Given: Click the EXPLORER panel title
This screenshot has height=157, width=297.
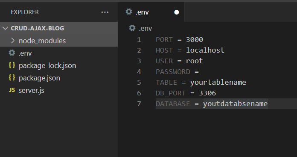Looking at the screenshot, I should tap(25, 12).
